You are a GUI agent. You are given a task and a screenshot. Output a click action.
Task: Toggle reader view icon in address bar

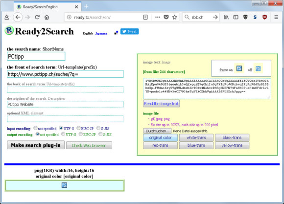tap(145, 17)
